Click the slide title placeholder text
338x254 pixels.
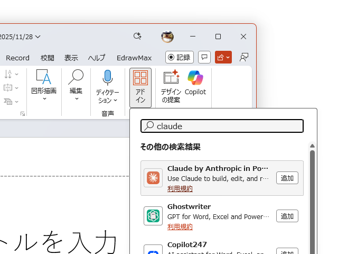tap(58, 242)
